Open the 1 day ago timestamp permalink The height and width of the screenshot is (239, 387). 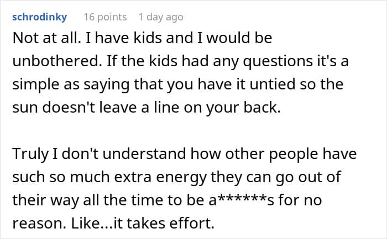point(161,17)
